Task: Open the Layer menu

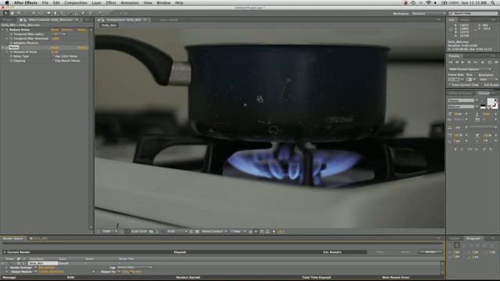Action: (x=97, y=2)
